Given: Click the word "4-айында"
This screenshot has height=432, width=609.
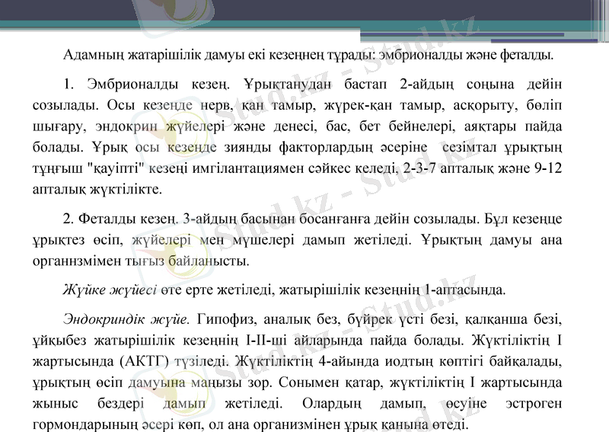Looking at the screenshot, I should click(347, 362).
